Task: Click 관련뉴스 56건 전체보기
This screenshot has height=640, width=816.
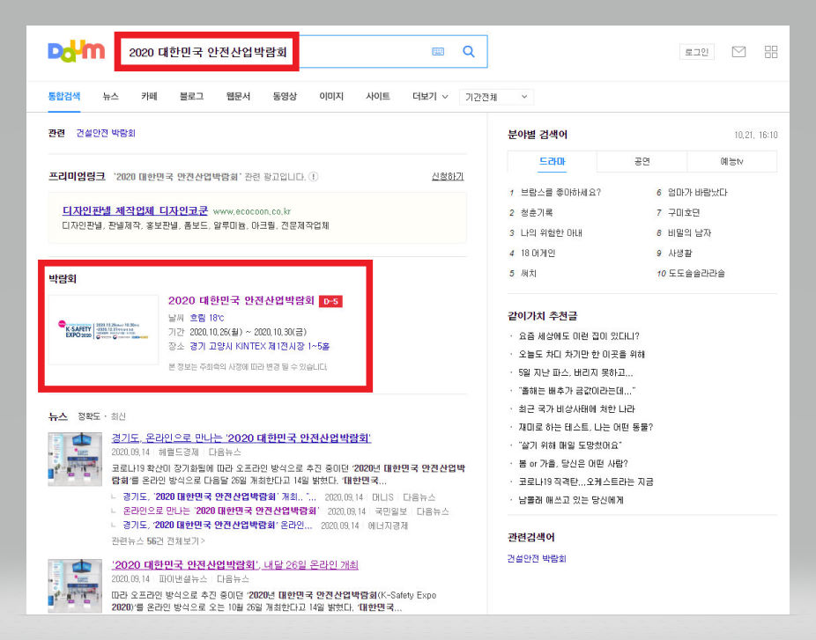Action: click(x=159, y=541)
